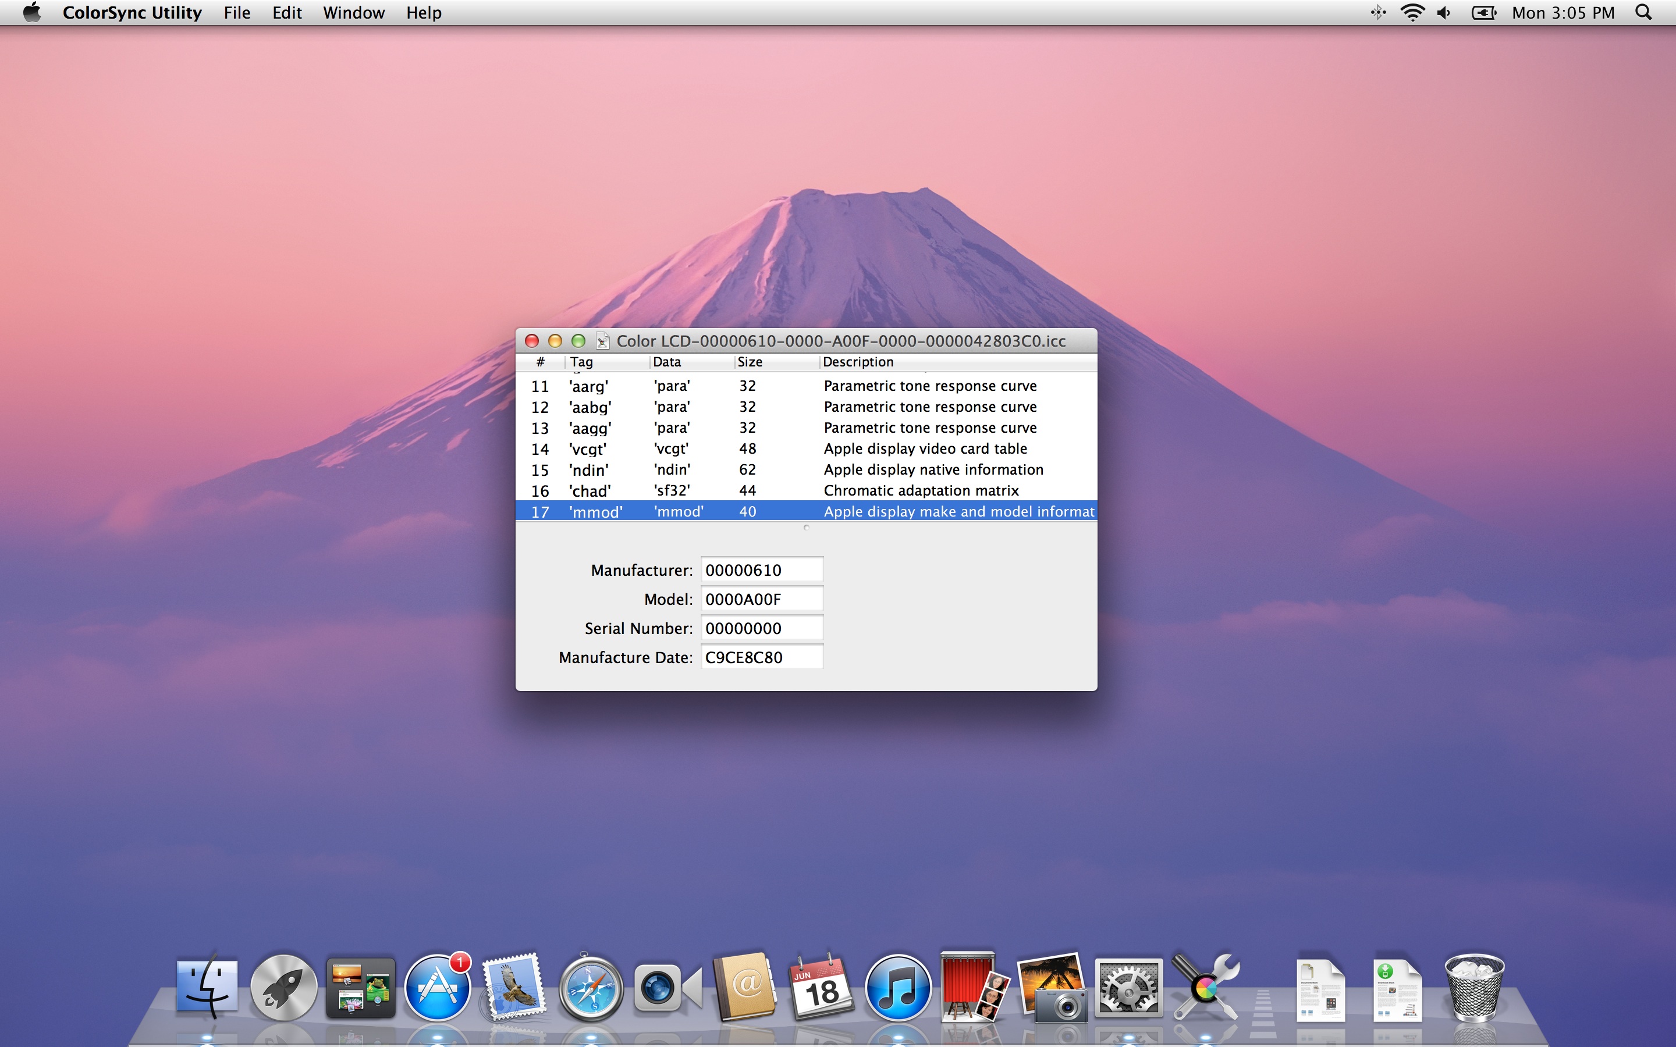Click 'sf32' data cell in row 16

point(672,490)
